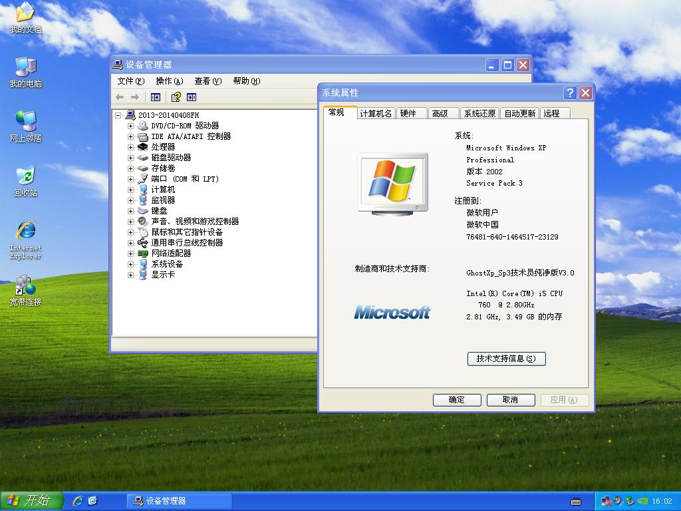
Task: Click the 通用串行总线控制器 USB icon
Action: (x=143, y=243)
